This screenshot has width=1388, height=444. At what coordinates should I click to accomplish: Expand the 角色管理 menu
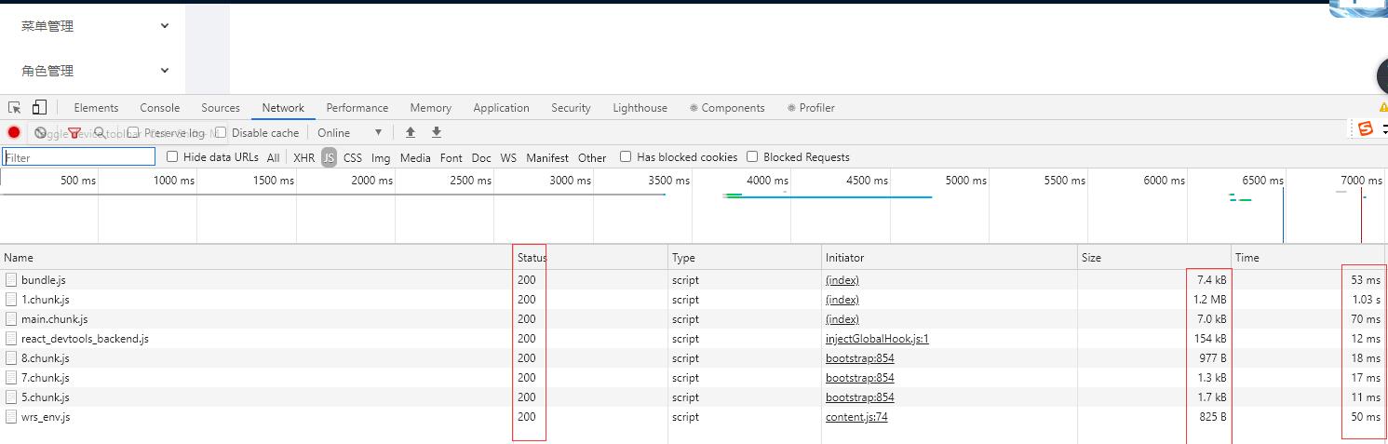click(93, 71)
